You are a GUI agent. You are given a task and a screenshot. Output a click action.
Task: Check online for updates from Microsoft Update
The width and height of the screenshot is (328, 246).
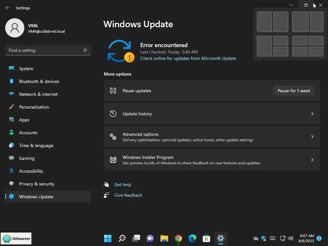(188, 58)
